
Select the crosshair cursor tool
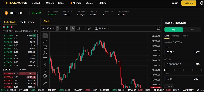coord(45,36)
